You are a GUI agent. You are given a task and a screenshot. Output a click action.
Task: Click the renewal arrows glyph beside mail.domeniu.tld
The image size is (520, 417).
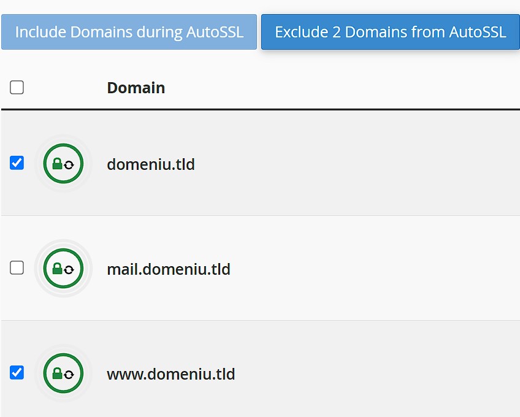(x=69, y=270)
